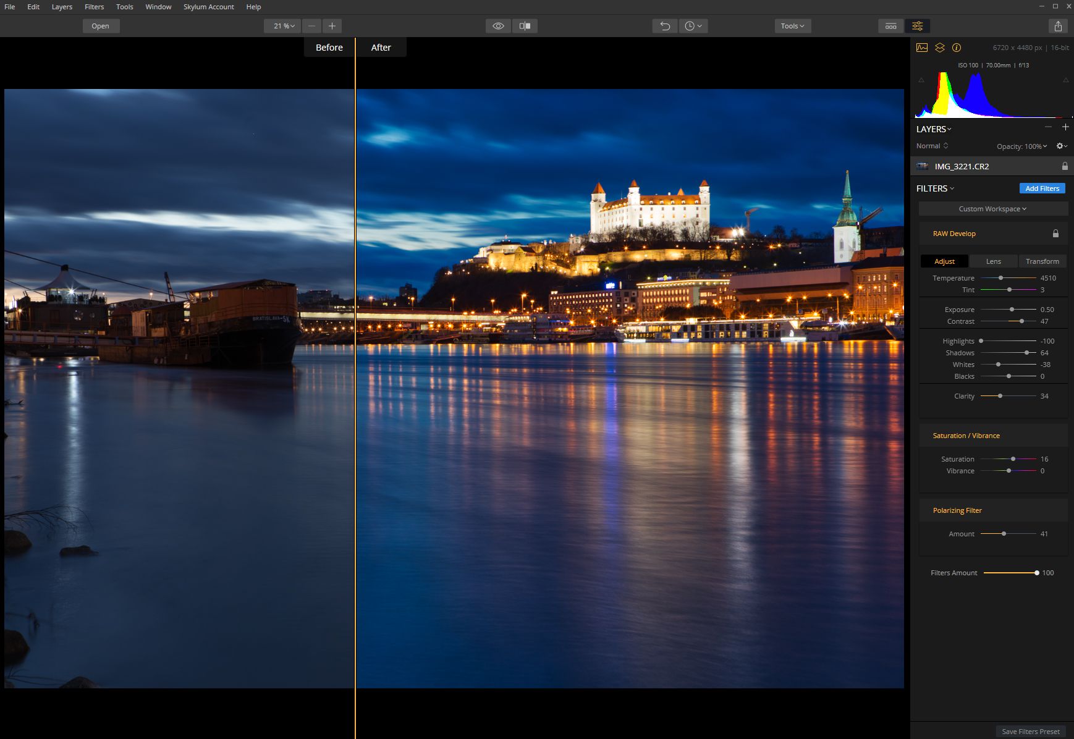The image size is (1074, 739).
Task: Click the before/after orange divider line
Action: pos(355,388)
